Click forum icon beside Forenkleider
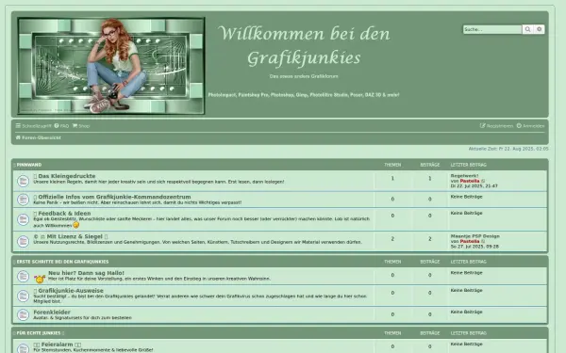Viewport: 566px width, 353px height. coord(23,314)
